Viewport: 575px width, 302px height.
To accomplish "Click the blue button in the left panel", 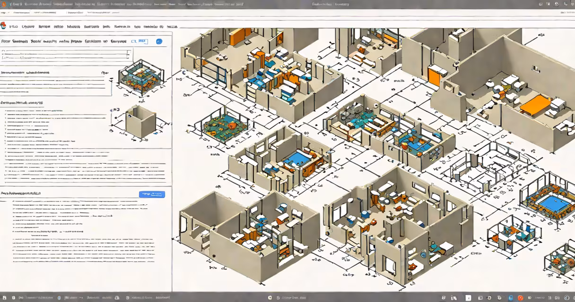I will [x=152, y=194].
